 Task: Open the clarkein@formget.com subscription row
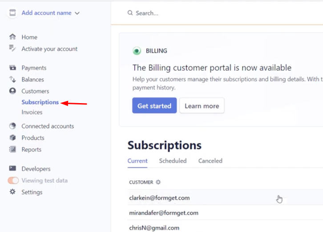click(159, 198)
